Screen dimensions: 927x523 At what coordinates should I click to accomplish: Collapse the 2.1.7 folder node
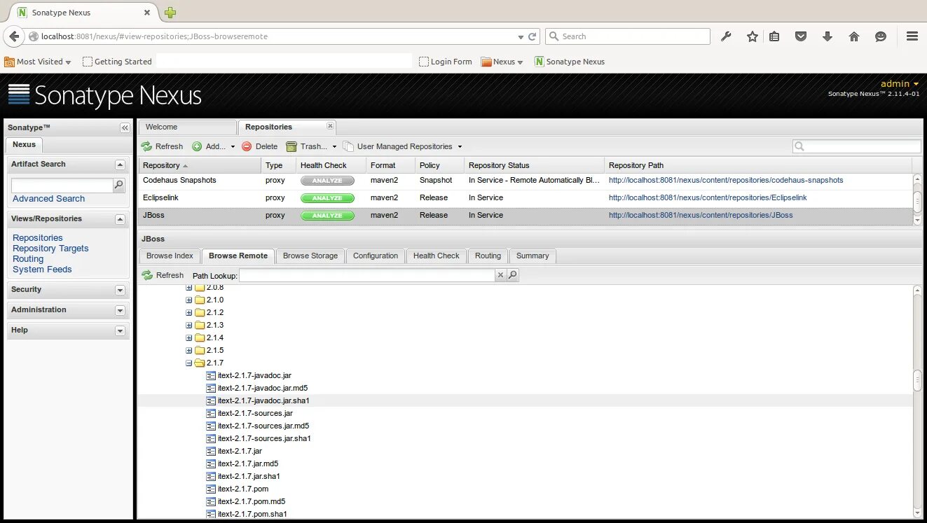188,363
